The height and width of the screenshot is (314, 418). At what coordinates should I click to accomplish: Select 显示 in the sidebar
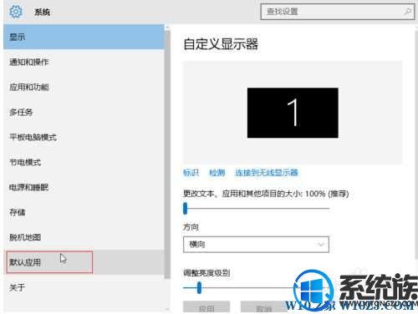pyautogui.click(x=84, y=37)
